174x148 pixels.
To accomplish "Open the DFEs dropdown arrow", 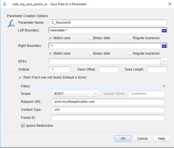I will (x=164, y=61).
